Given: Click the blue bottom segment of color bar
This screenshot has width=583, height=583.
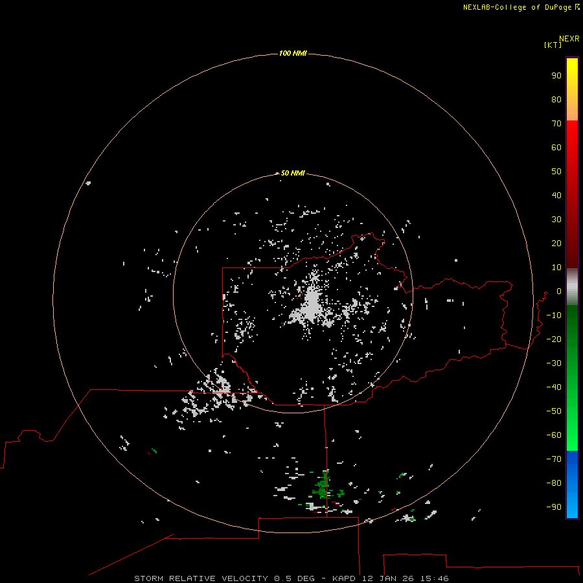Looking at the screenshot, I should coord(572,485).
